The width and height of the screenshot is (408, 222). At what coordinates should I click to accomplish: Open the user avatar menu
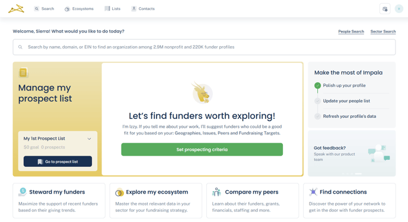coord(399,8)
